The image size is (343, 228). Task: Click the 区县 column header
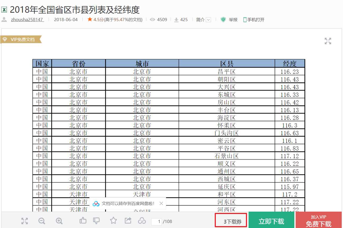(227, 63)
